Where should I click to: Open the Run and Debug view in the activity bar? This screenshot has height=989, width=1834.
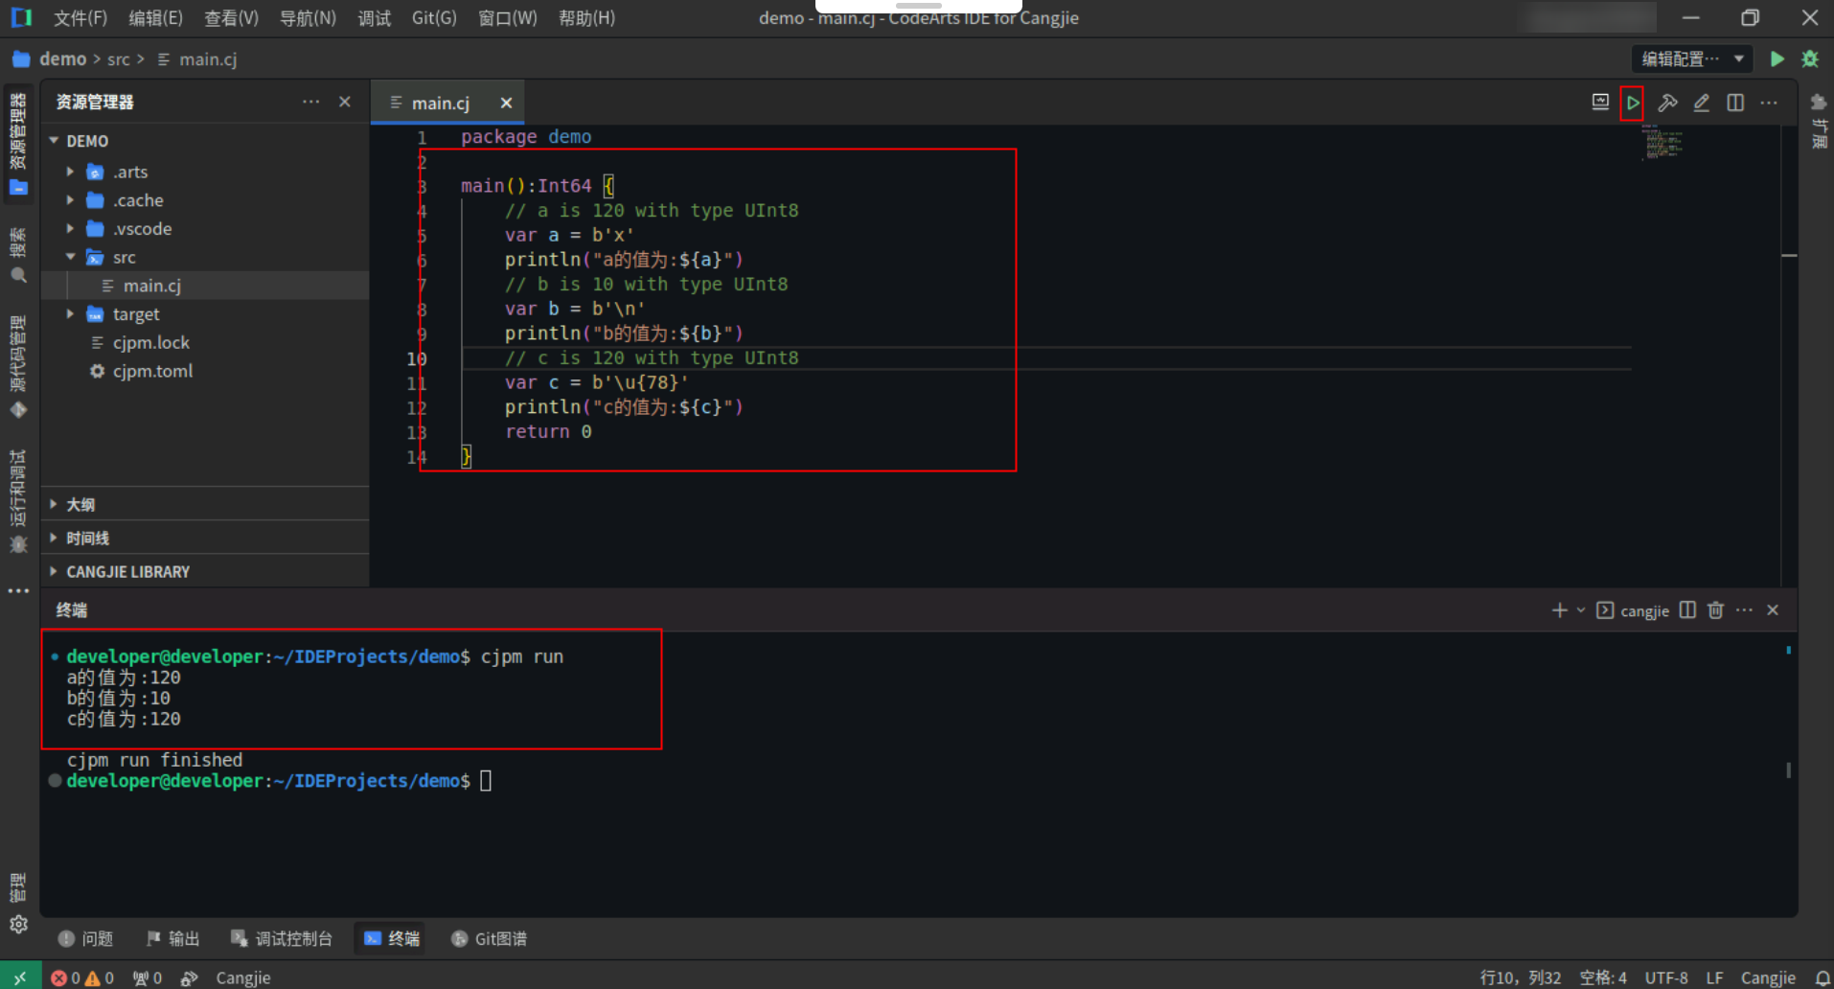coord(18,501)
